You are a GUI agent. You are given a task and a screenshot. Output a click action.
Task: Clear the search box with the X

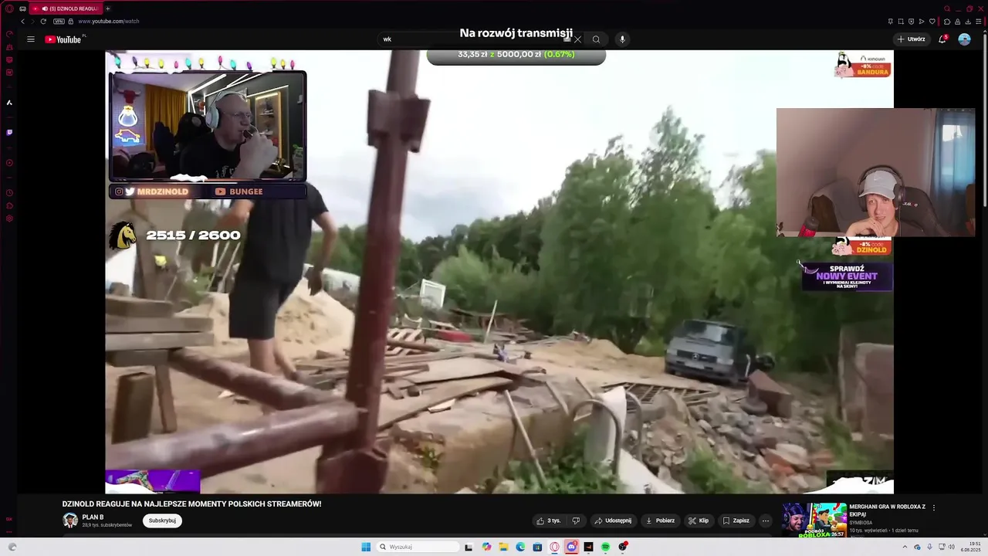point(577,39)
